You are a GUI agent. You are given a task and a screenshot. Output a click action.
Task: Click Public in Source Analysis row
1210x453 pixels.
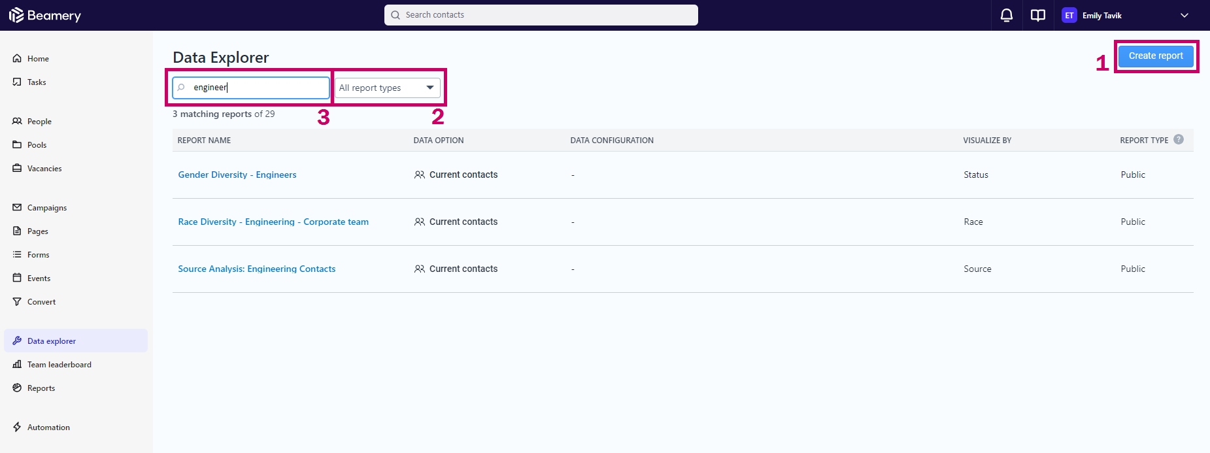pos(1133,269)
